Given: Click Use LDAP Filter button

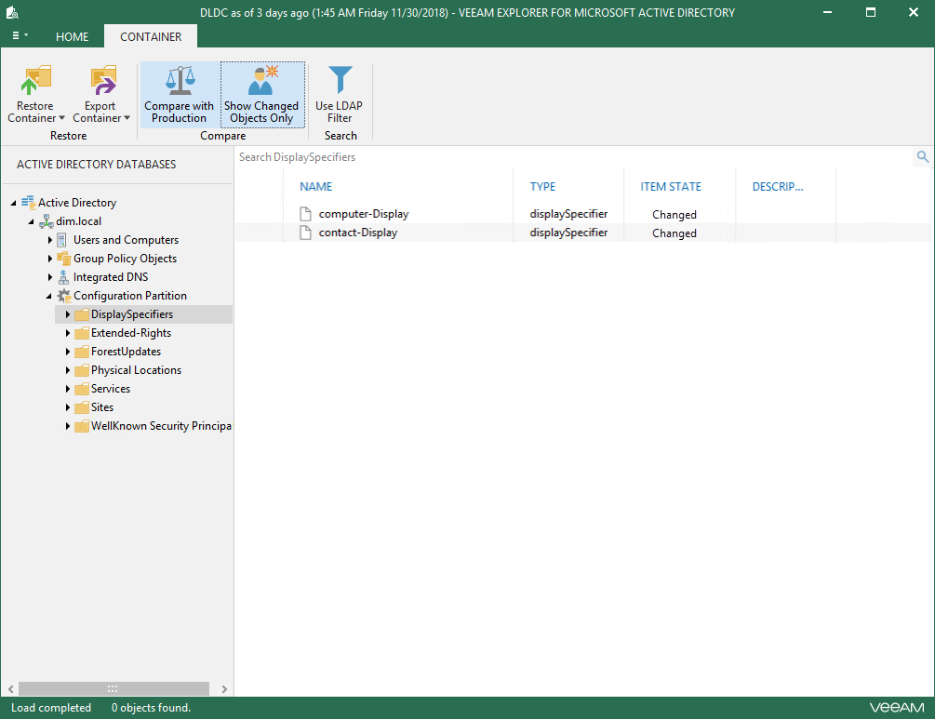Looking at the screenshot, I should (340, 94).
